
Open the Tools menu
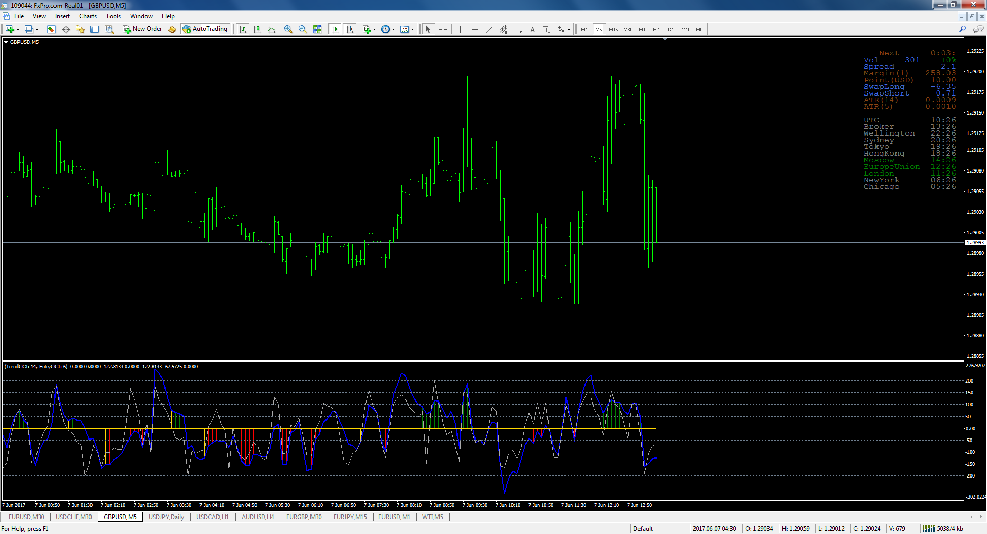[113, 16]
